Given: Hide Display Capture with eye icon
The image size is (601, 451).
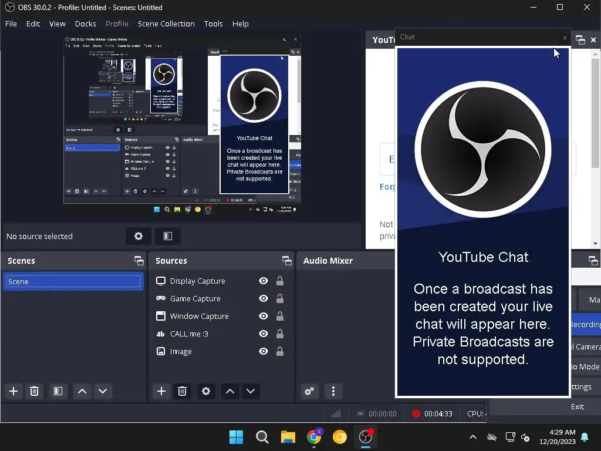Looking at the screenshot, I should point(264,281).
